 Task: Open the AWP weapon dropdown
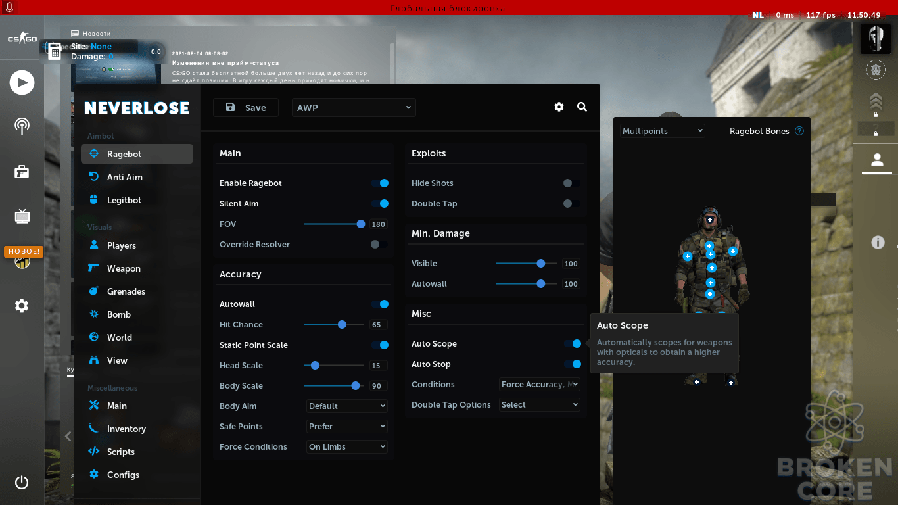point(354,108)
